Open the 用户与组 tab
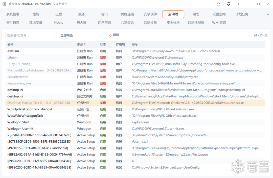Viewport: 273px width, 178px height. point(104,23)
